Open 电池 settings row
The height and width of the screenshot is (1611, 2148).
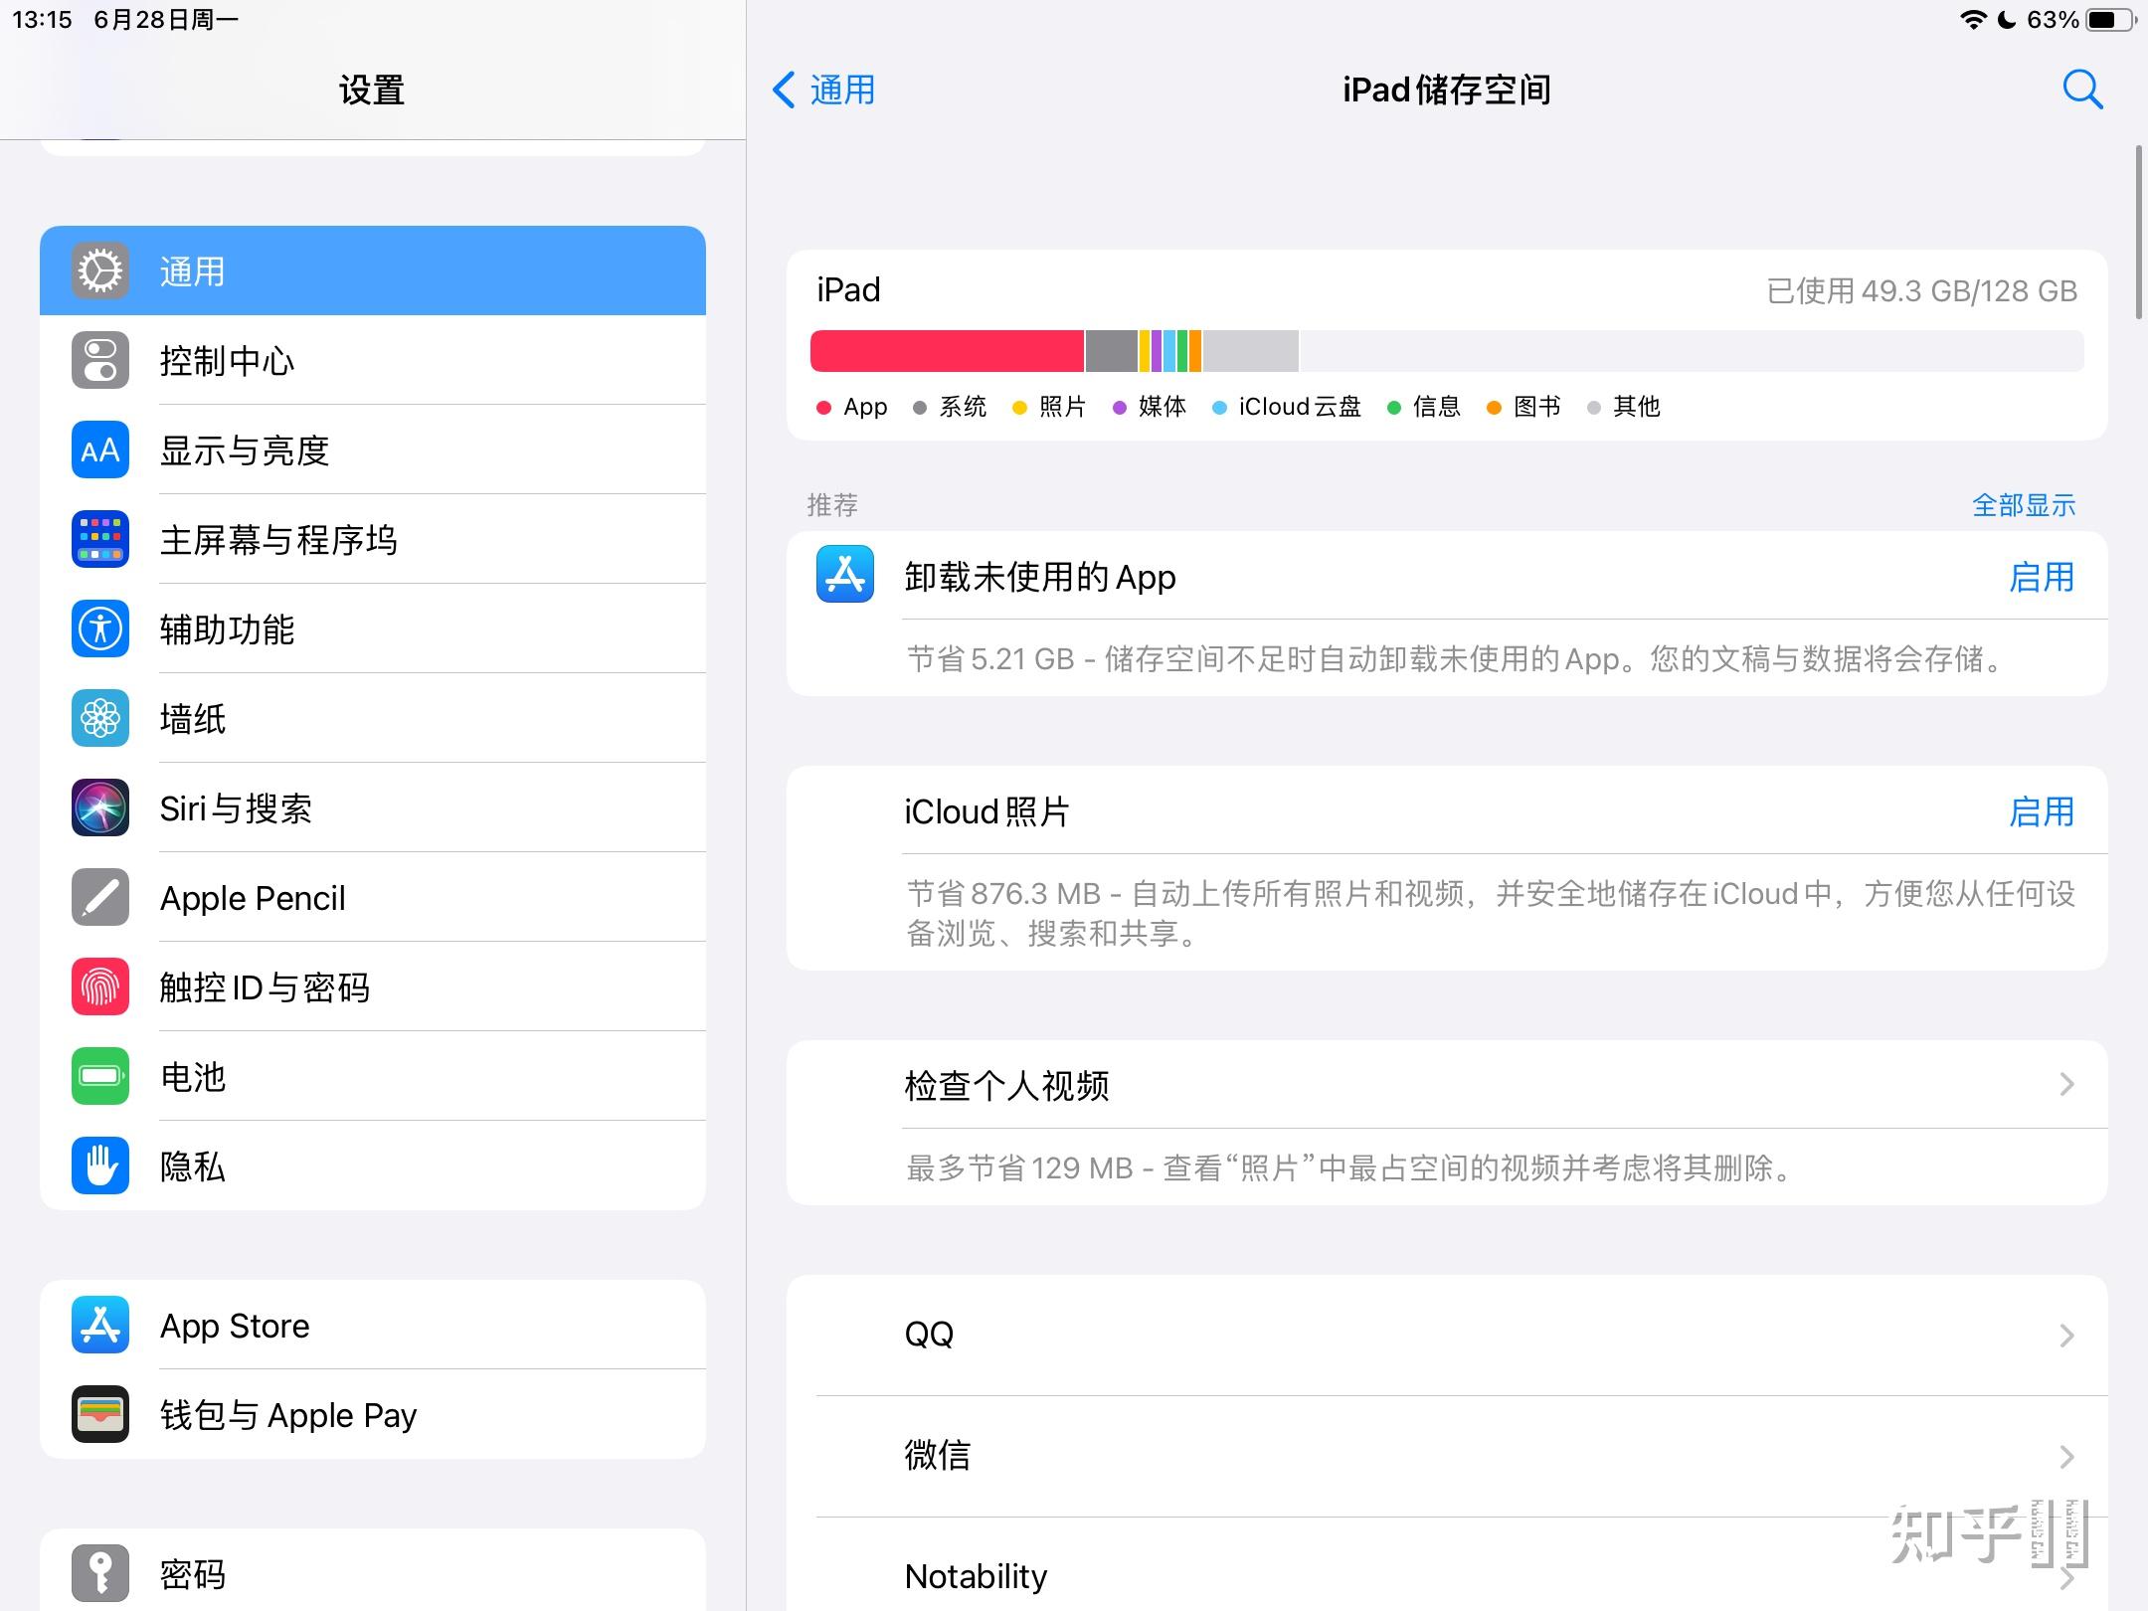373,1076
